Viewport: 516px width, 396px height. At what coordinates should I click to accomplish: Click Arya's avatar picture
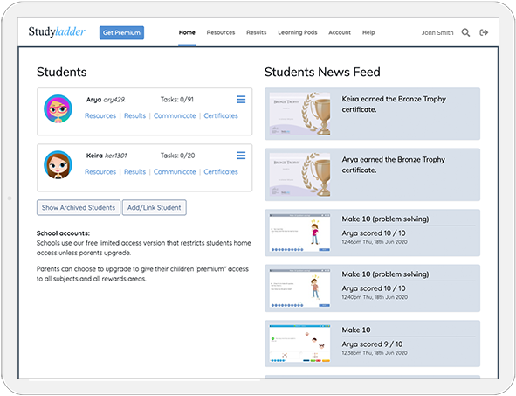pos(58,108)
